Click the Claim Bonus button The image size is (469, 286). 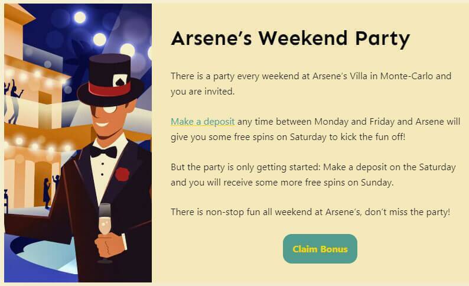pos(320,249)
